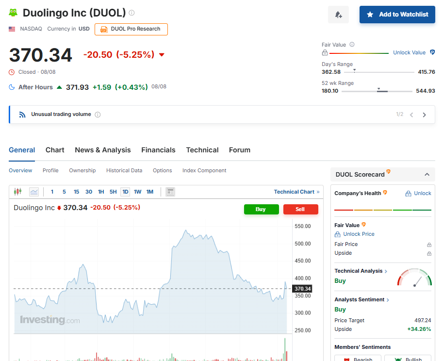
Task: Click the green Buy button
Action: click(x=262, y=209)
